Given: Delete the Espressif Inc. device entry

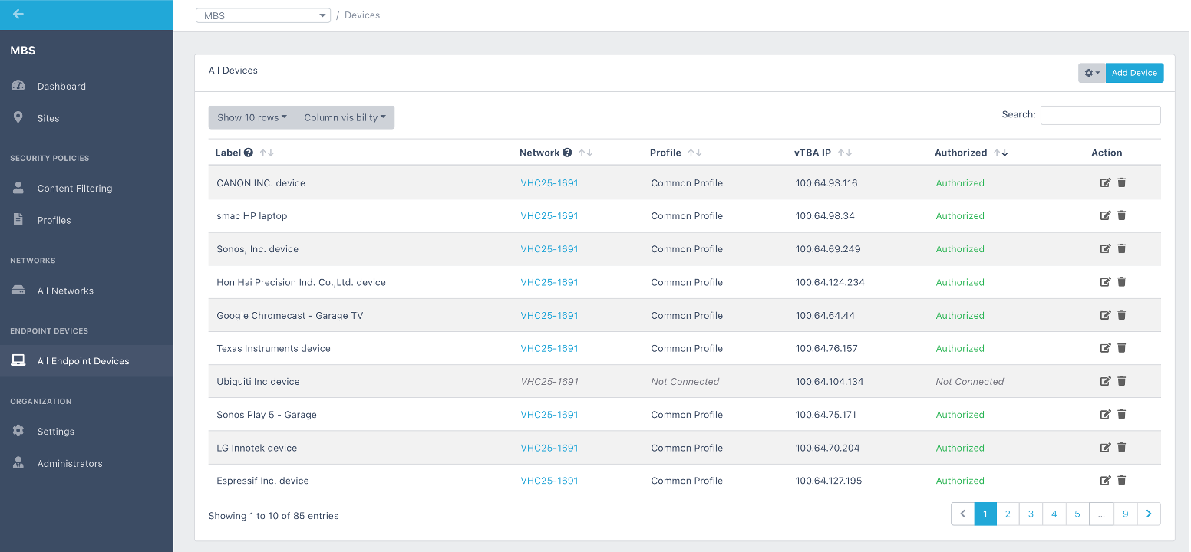Looking at the screenshot, I should click(x=1121, y=481).
